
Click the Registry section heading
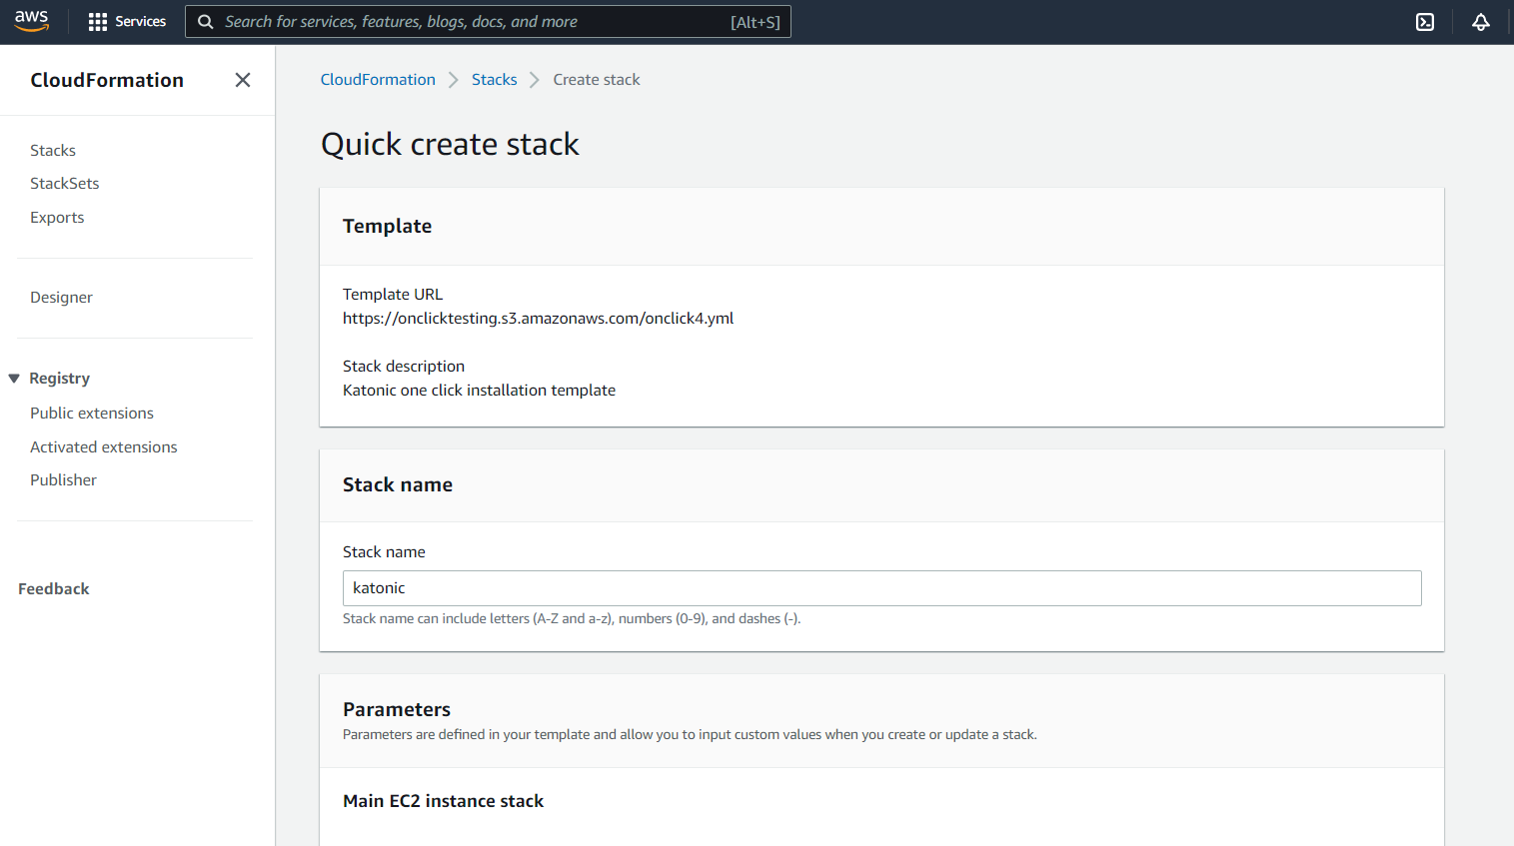pos(60,379)
